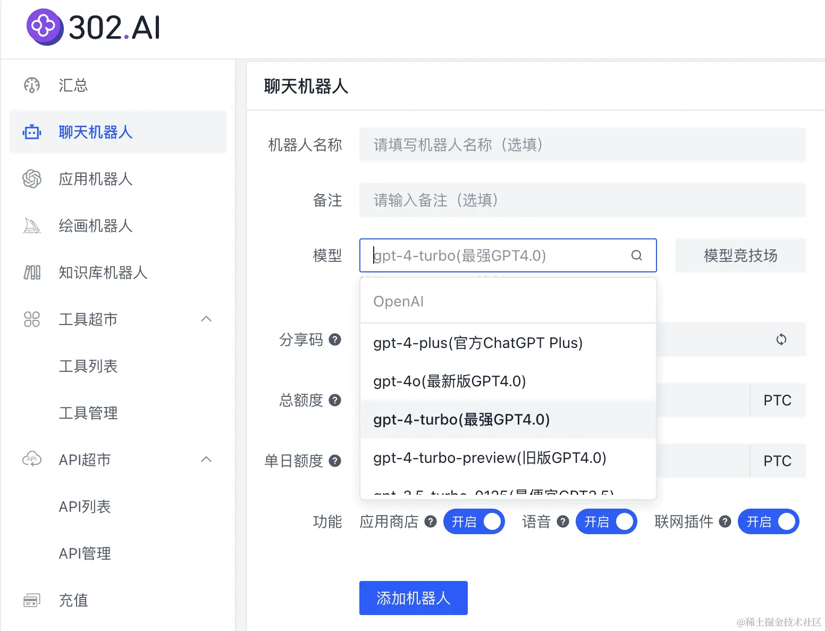The width and height of the screenshot is (825, 631).
Task: Click the 功能 label
Action: point(327,521)
